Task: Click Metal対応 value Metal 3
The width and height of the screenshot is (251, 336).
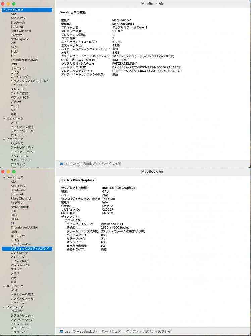Action: (x=108, y=213)
